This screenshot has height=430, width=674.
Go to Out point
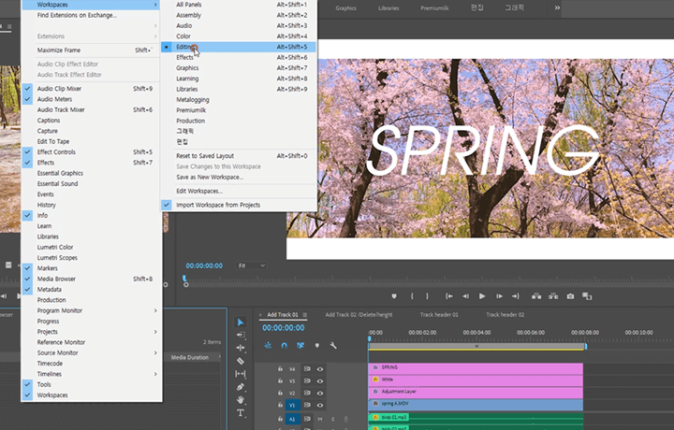tap(516, 296)
